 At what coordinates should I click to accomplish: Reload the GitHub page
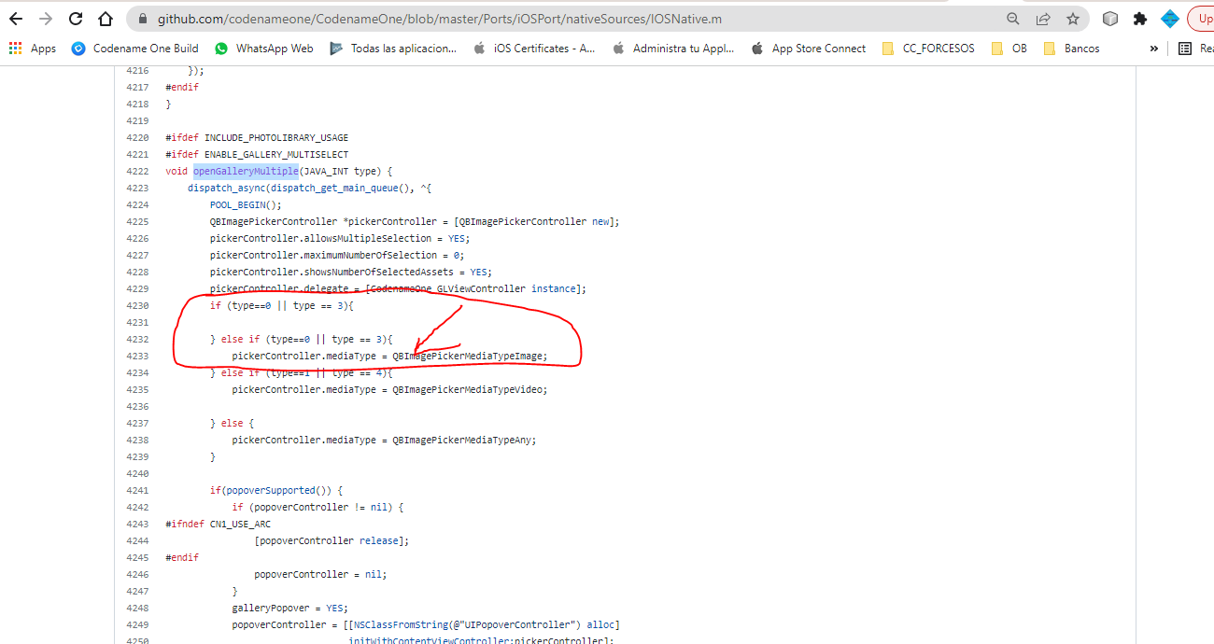[76, 19]
